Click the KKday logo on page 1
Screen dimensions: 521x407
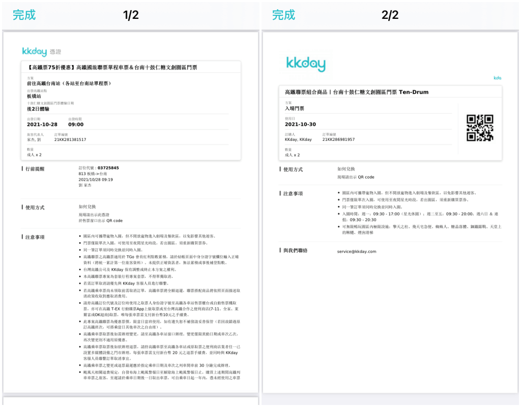click(x=34, y=51)
